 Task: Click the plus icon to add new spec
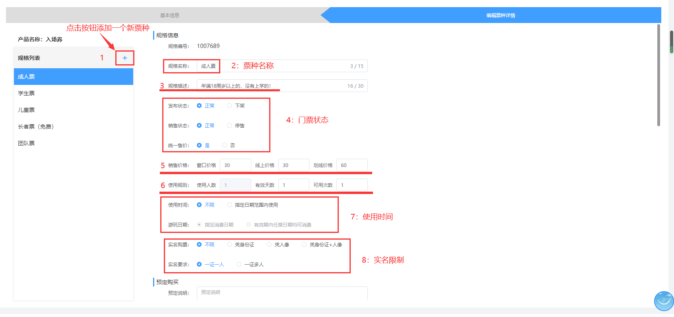click(x=124, y=58)
